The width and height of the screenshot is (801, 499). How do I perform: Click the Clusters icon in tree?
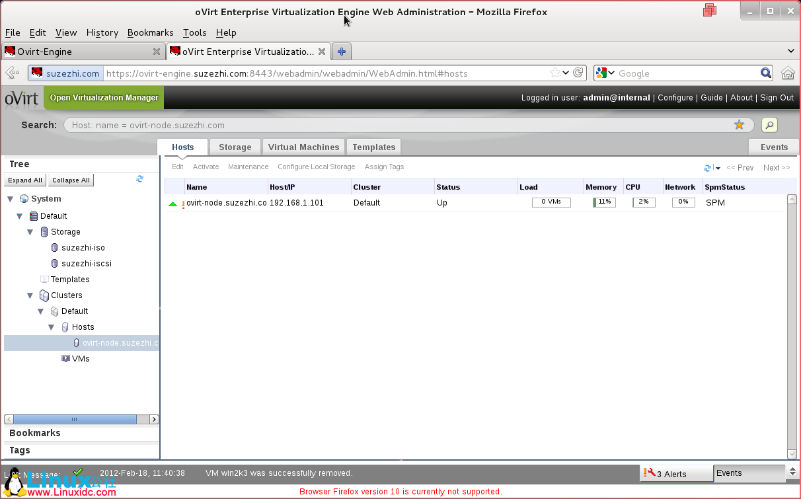pos(44,295)
